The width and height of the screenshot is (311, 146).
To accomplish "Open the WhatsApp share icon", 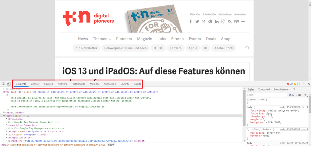I will click(210, 22).
